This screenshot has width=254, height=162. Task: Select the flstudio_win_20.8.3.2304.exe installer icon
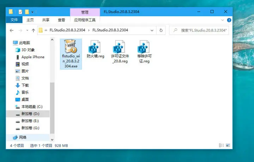71,46
